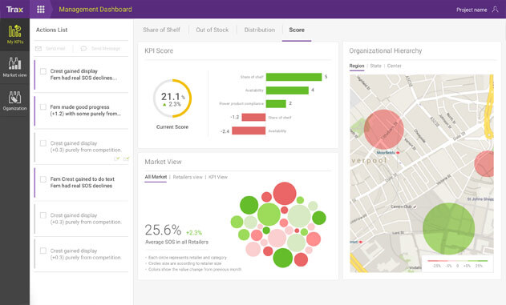The image size is (506, 305).
Task: Open the apps grid menu icon
Action: pos(41,10)
